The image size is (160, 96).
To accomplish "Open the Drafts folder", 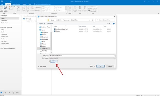I will pos(3,32).
